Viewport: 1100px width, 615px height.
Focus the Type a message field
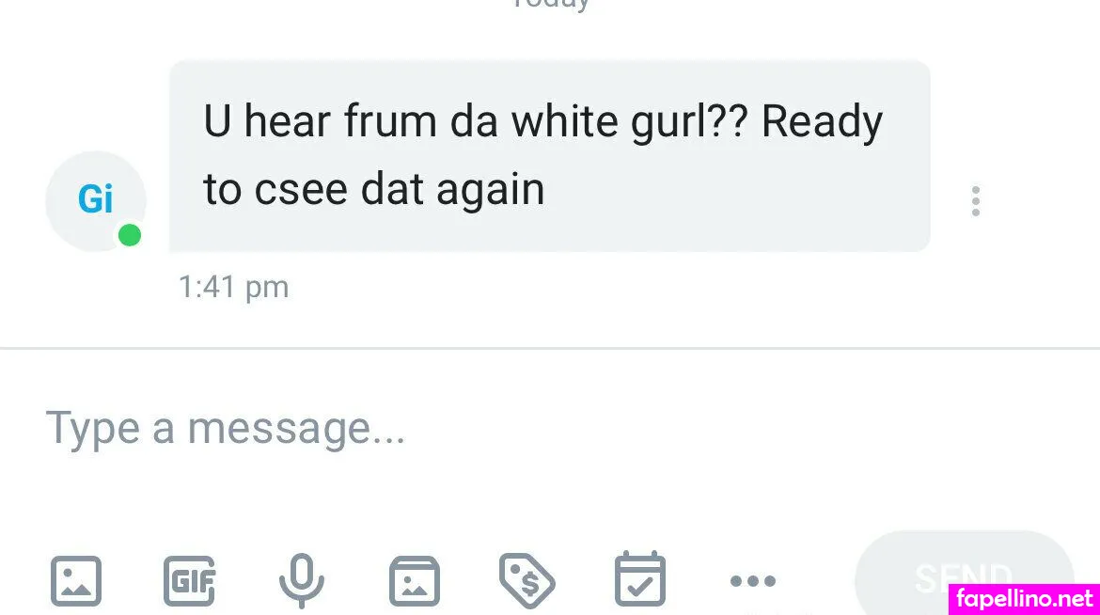(550, 428)
